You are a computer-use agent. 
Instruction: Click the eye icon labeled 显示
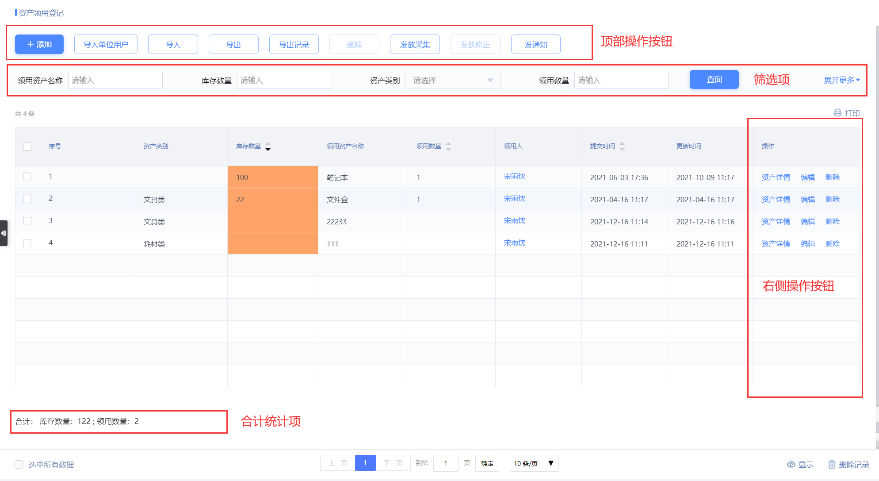click(x=791, y=464)
